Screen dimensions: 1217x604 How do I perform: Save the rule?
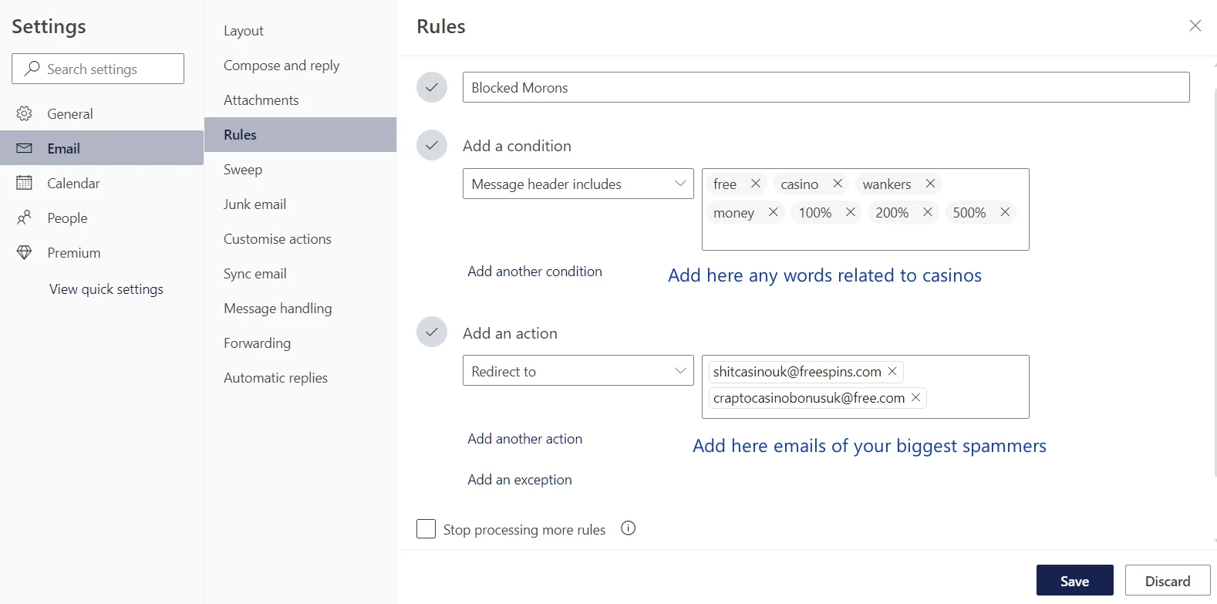click(1075, 580)
